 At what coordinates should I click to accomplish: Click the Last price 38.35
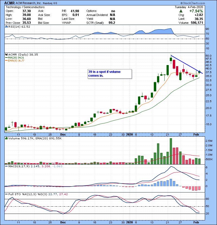tap(199, 19)
